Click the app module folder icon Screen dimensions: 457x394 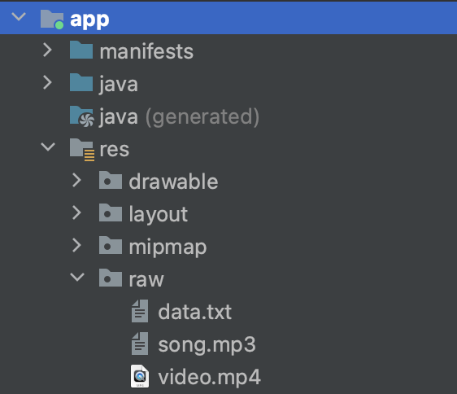[52, 20]
